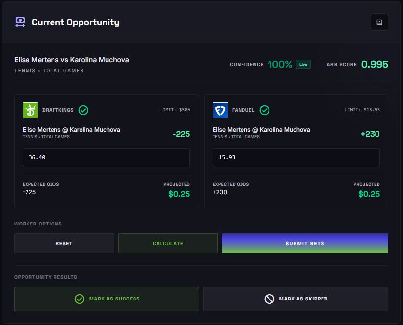Click the DraftKings verified checkmark icon
The image size is (403, 325).
coord(83,110)
